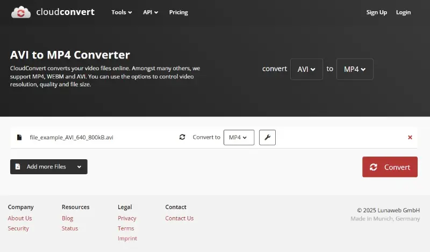The height and width of the screenshot is (252, 430).
Task: Open the MP4 target format dropdown in header
Action: (x=355, y=69)
